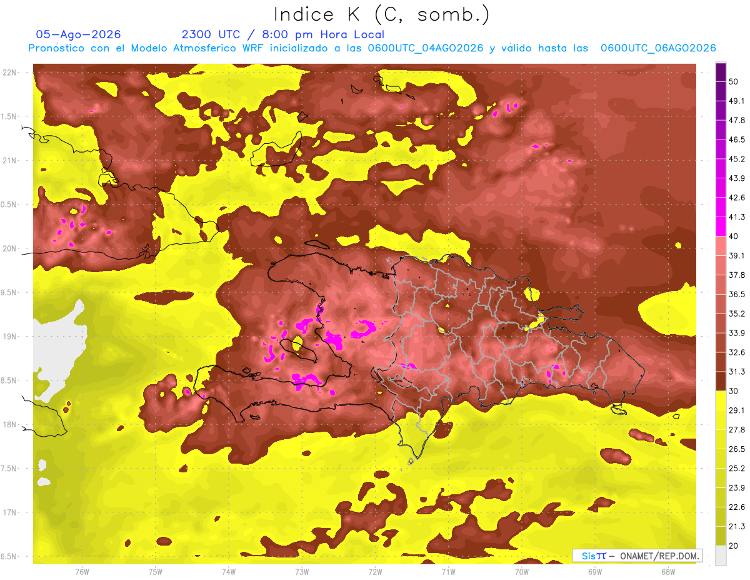Viewport: 750px width, 580px height.
Task: Click the 'Indice K (C, somb.)' map title
Action: click(x=382, y=14)
